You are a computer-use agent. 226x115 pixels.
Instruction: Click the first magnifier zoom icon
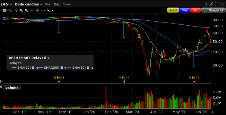(x=21, y=11)
